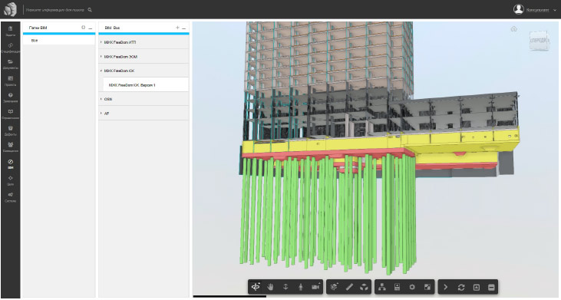
Task: Focus the search field in top bar
Action: [54, 10]
